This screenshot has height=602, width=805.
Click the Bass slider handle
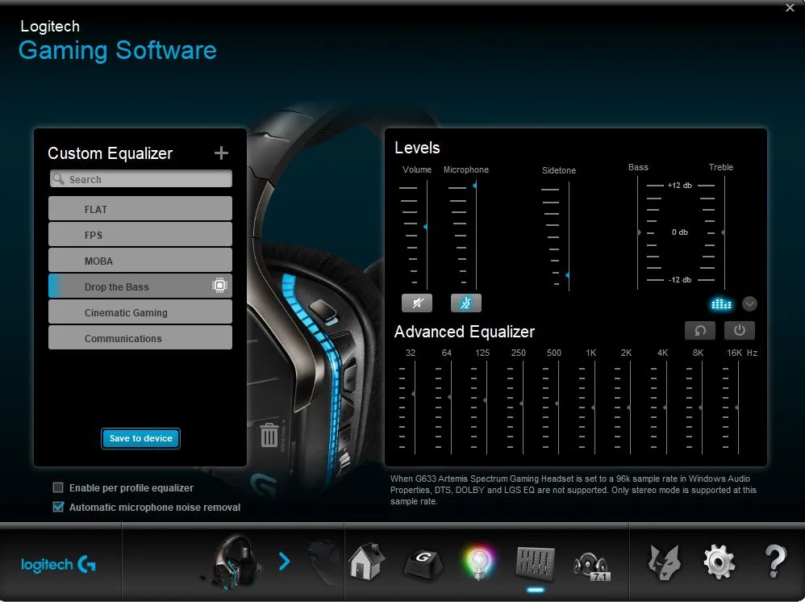pos(639,232)
